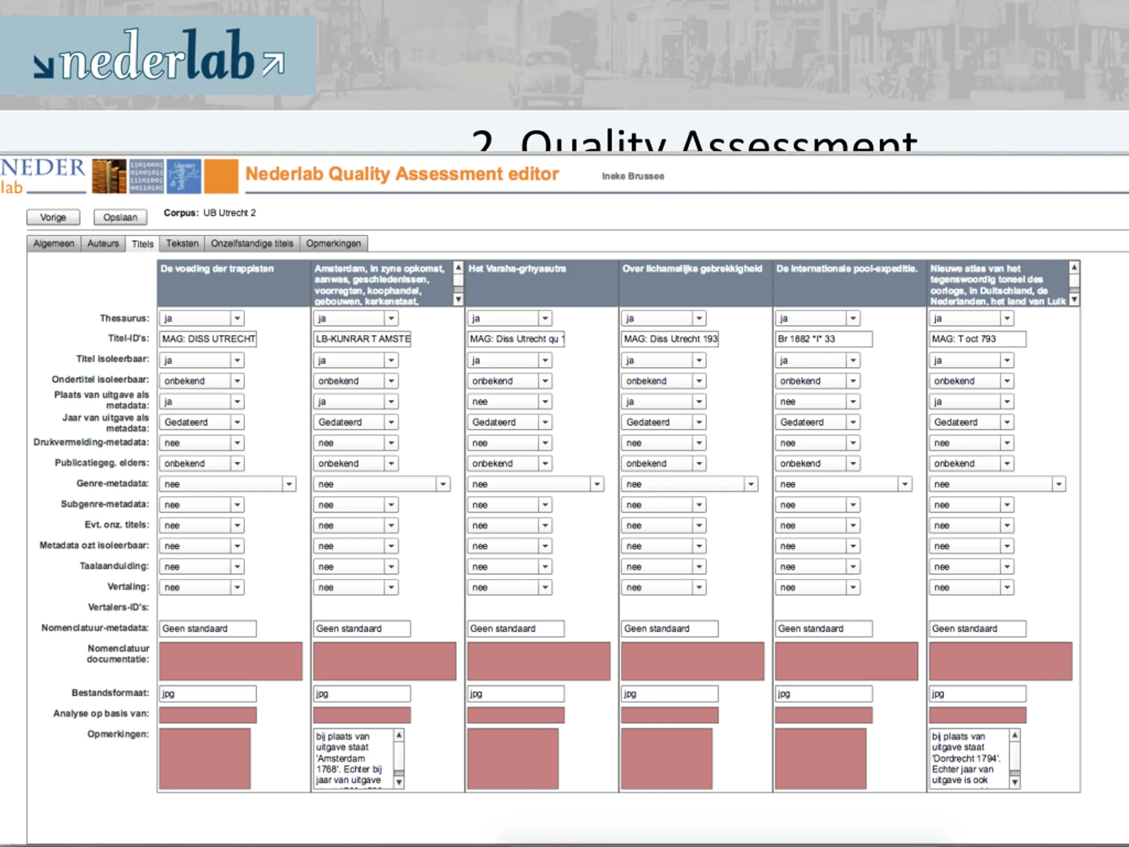Click Opmerkingen text mentioning Dordrecht 1794
The image size is (1129, 847).
tap(970, 759)
